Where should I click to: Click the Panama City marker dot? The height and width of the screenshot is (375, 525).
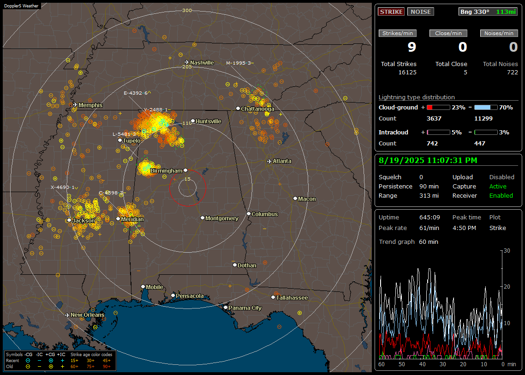pos(225,307)
